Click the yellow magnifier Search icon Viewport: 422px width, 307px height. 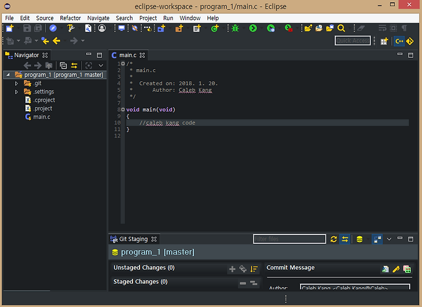pos(341,28)
